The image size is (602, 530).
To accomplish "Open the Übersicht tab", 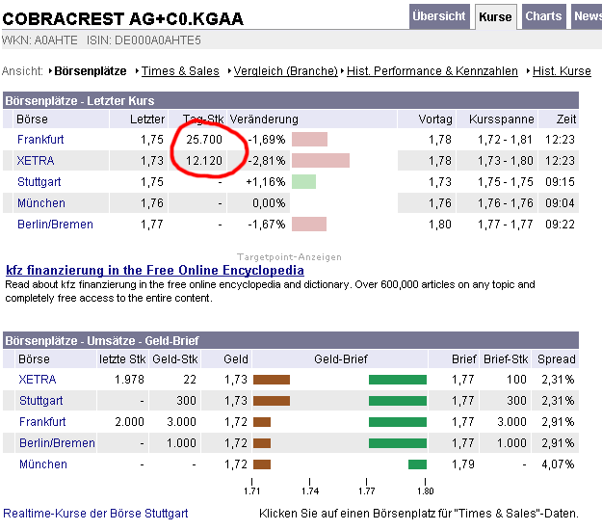I will [439, 16].
